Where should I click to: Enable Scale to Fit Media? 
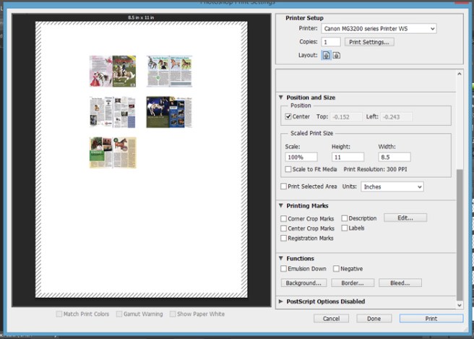pos(288,169)
